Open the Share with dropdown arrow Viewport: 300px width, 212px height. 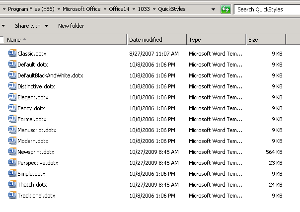tap(46, 26)
